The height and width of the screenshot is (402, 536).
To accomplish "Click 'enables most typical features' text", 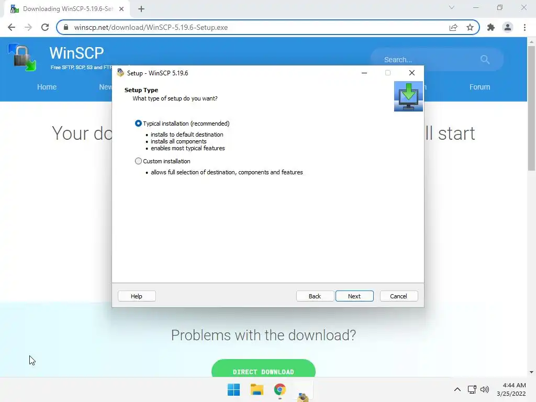I will (188, 148).
